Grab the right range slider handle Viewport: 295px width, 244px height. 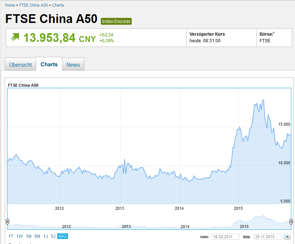click(x=291, y=222)
